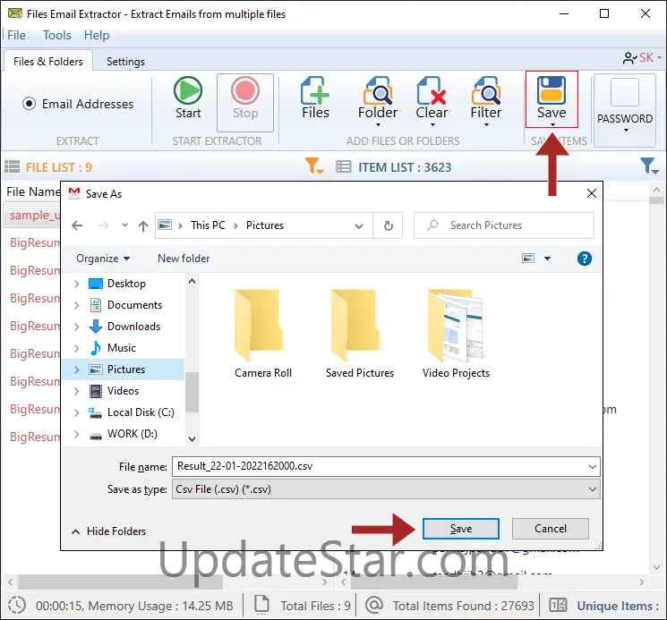Open the File menu
Viewport: 667px width, 620px height.
[17, 35]
